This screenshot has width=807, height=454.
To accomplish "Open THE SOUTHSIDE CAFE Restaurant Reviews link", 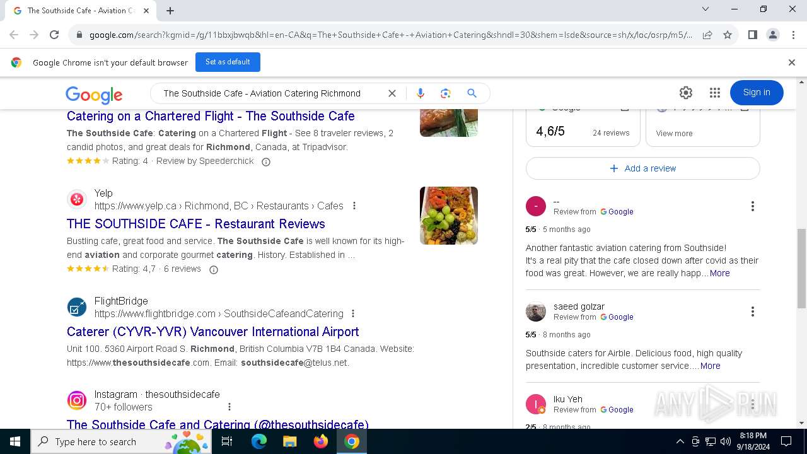I will (x=196, y=224).
